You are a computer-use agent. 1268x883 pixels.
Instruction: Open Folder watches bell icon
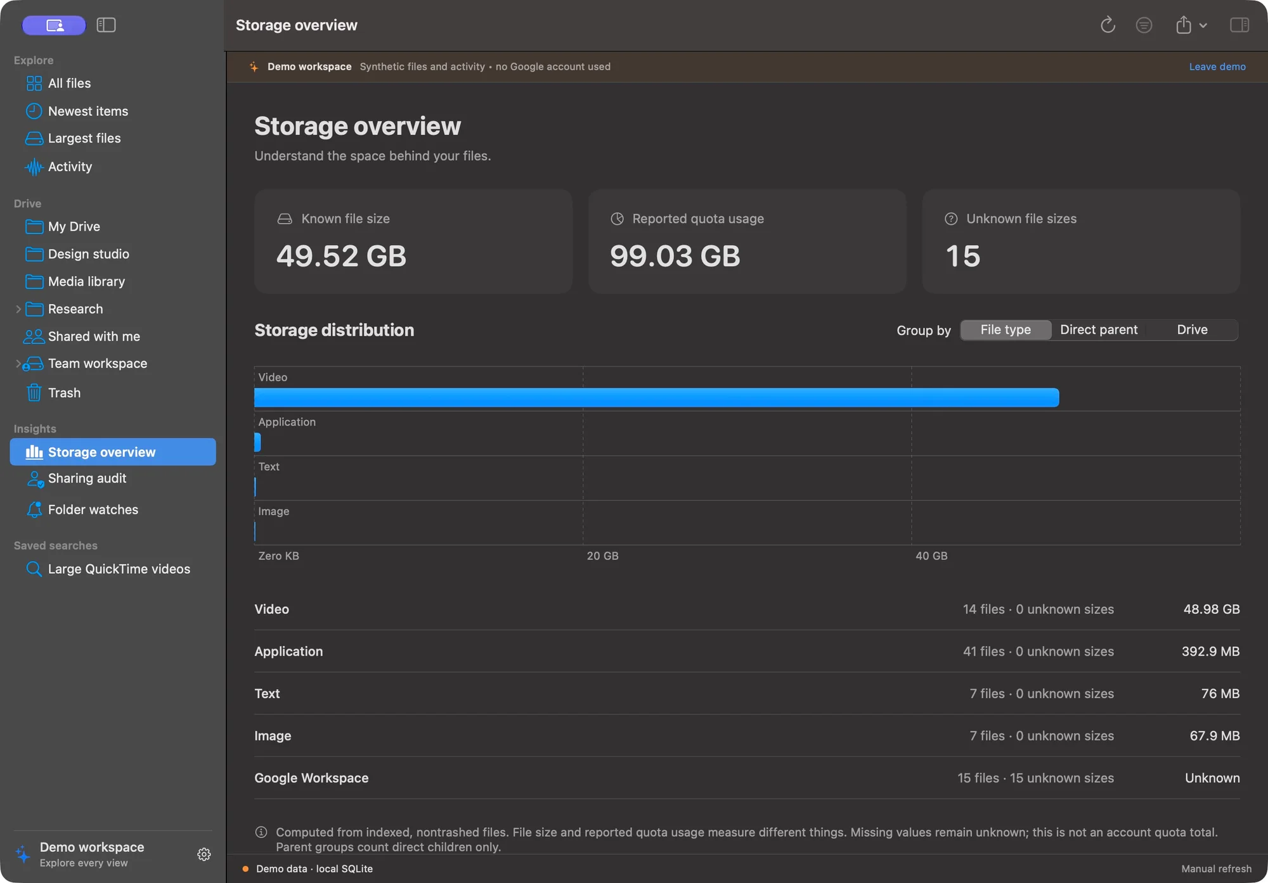[34, 510]
